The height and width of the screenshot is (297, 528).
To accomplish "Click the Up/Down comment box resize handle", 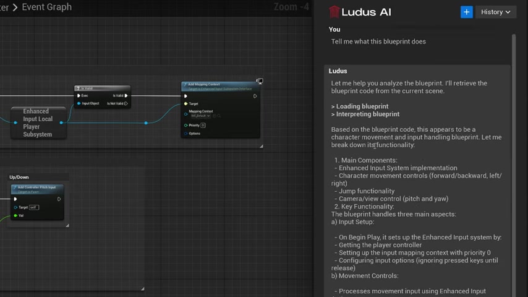I will point(67,225).
